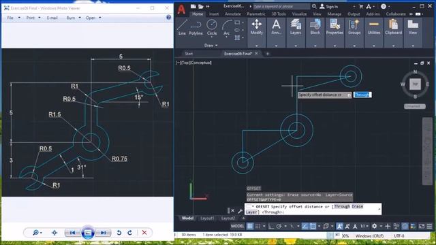Toggle object snap tracking in status bar
436x245 pixels.
click(x=305, y=226)
